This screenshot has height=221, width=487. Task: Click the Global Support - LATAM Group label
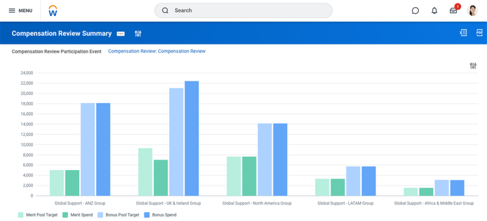click(345, 203)
